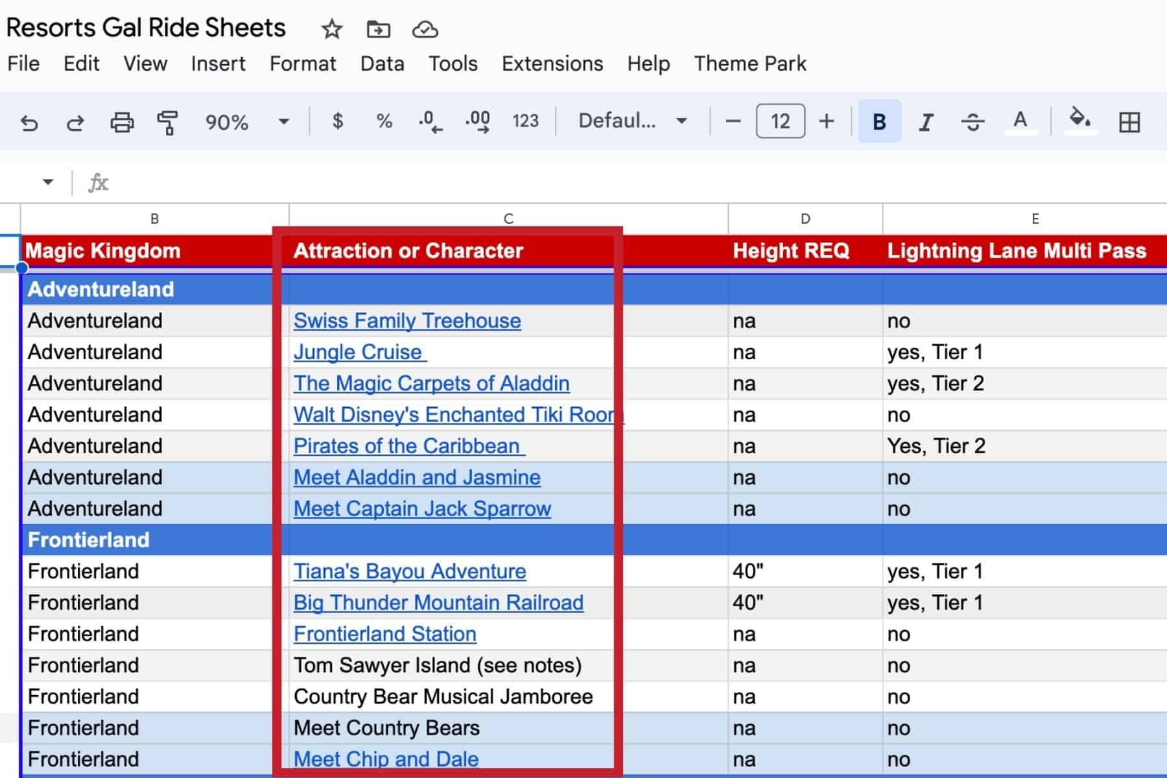
Task: Star the Resorts Gal Ride Sheets document
Action: pyautogui.click(x=332, y=29)
